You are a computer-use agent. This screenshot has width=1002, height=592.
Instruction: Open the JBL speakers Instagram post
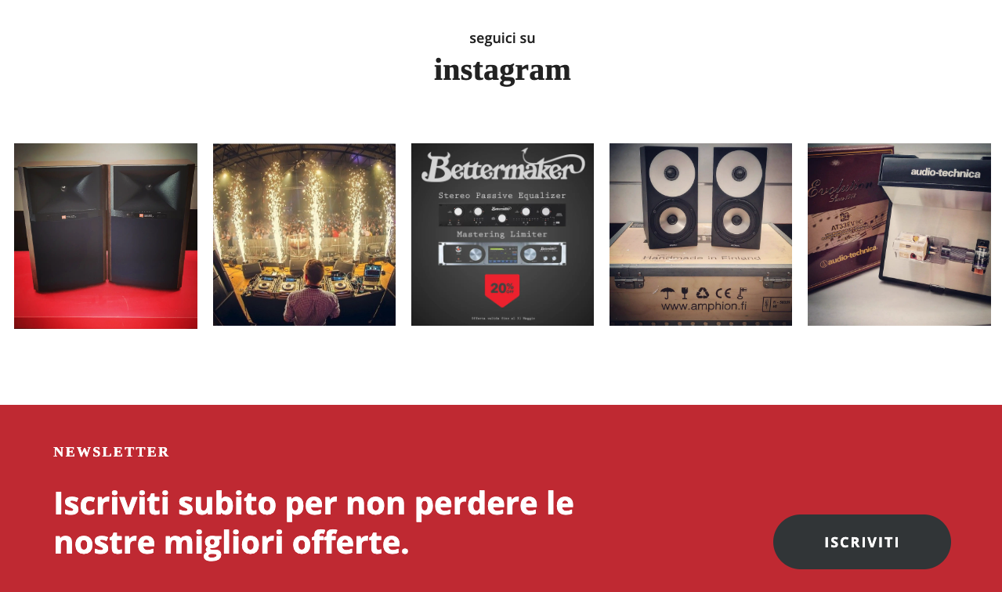(x=106, y=236)
